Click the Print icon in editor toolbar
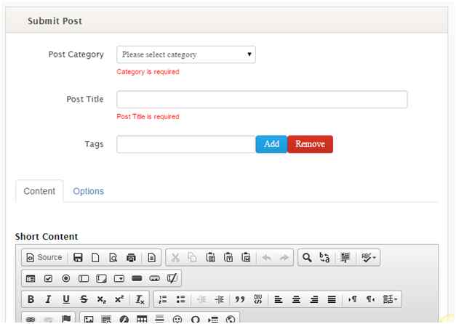Screen dimensions: 456x324 131,257
